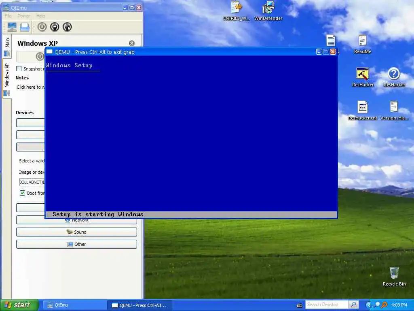Image resolution: width=414 pixels, height=311 pixels.
Task: Click the new virtual machine icon in QtEmu toolbar
Action: (x=12, y=27)
